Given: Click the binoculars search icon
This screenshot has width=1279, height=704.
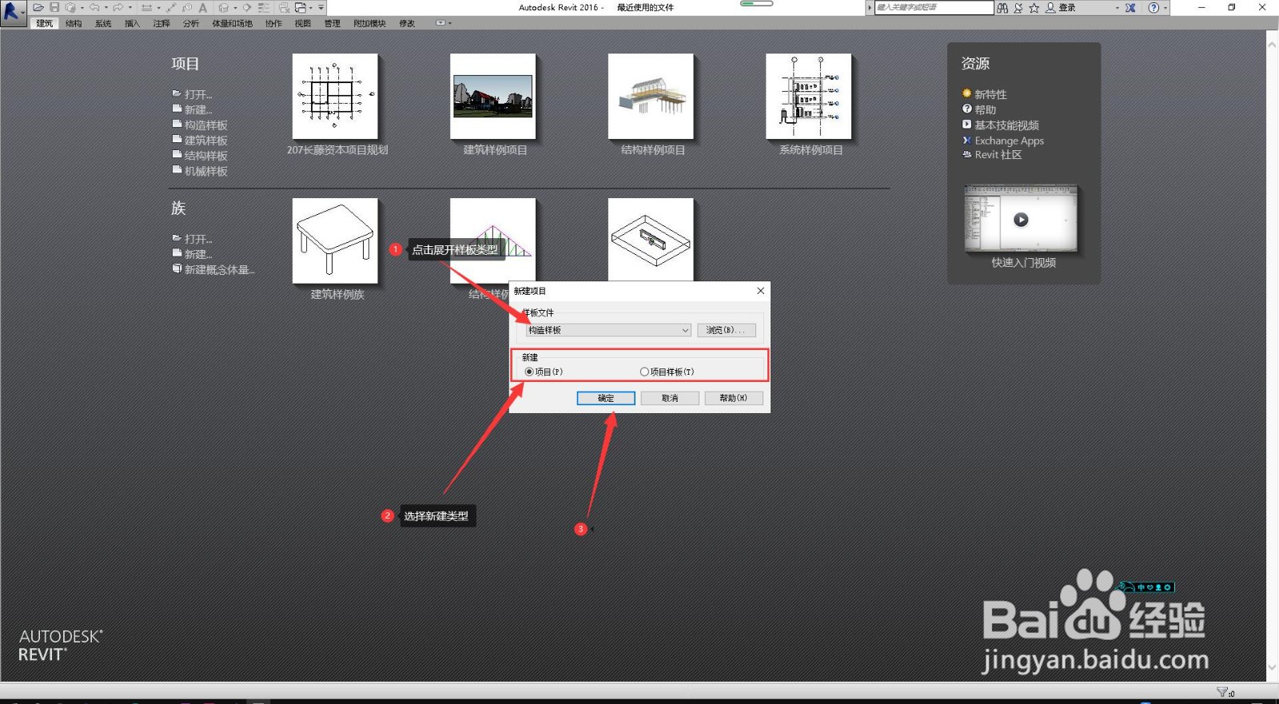Looking at the screenshot, I should point(1002,8).
